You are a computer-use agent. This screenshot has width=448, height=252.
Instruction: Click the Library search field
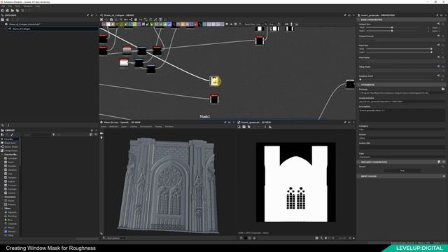pos(37,134)
